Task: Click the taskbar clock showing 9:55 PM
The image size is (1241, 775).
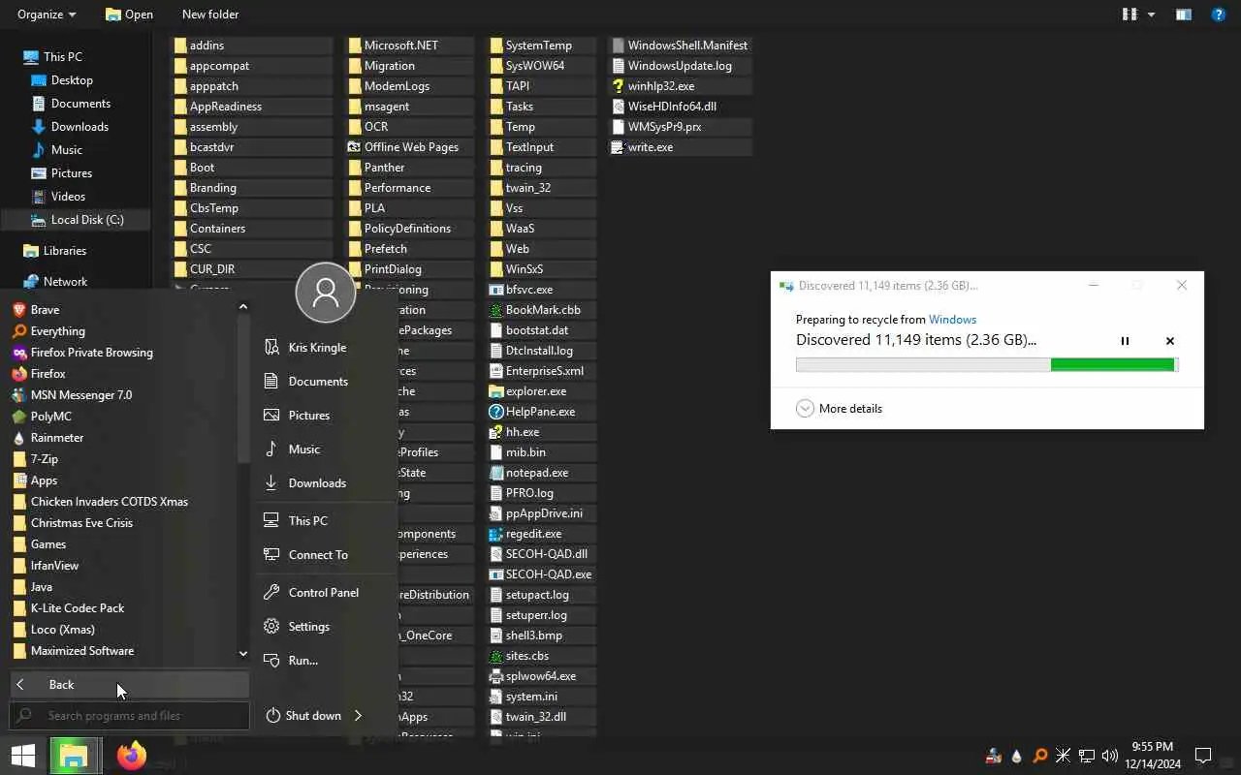Action: click(x=1152, y=756)
